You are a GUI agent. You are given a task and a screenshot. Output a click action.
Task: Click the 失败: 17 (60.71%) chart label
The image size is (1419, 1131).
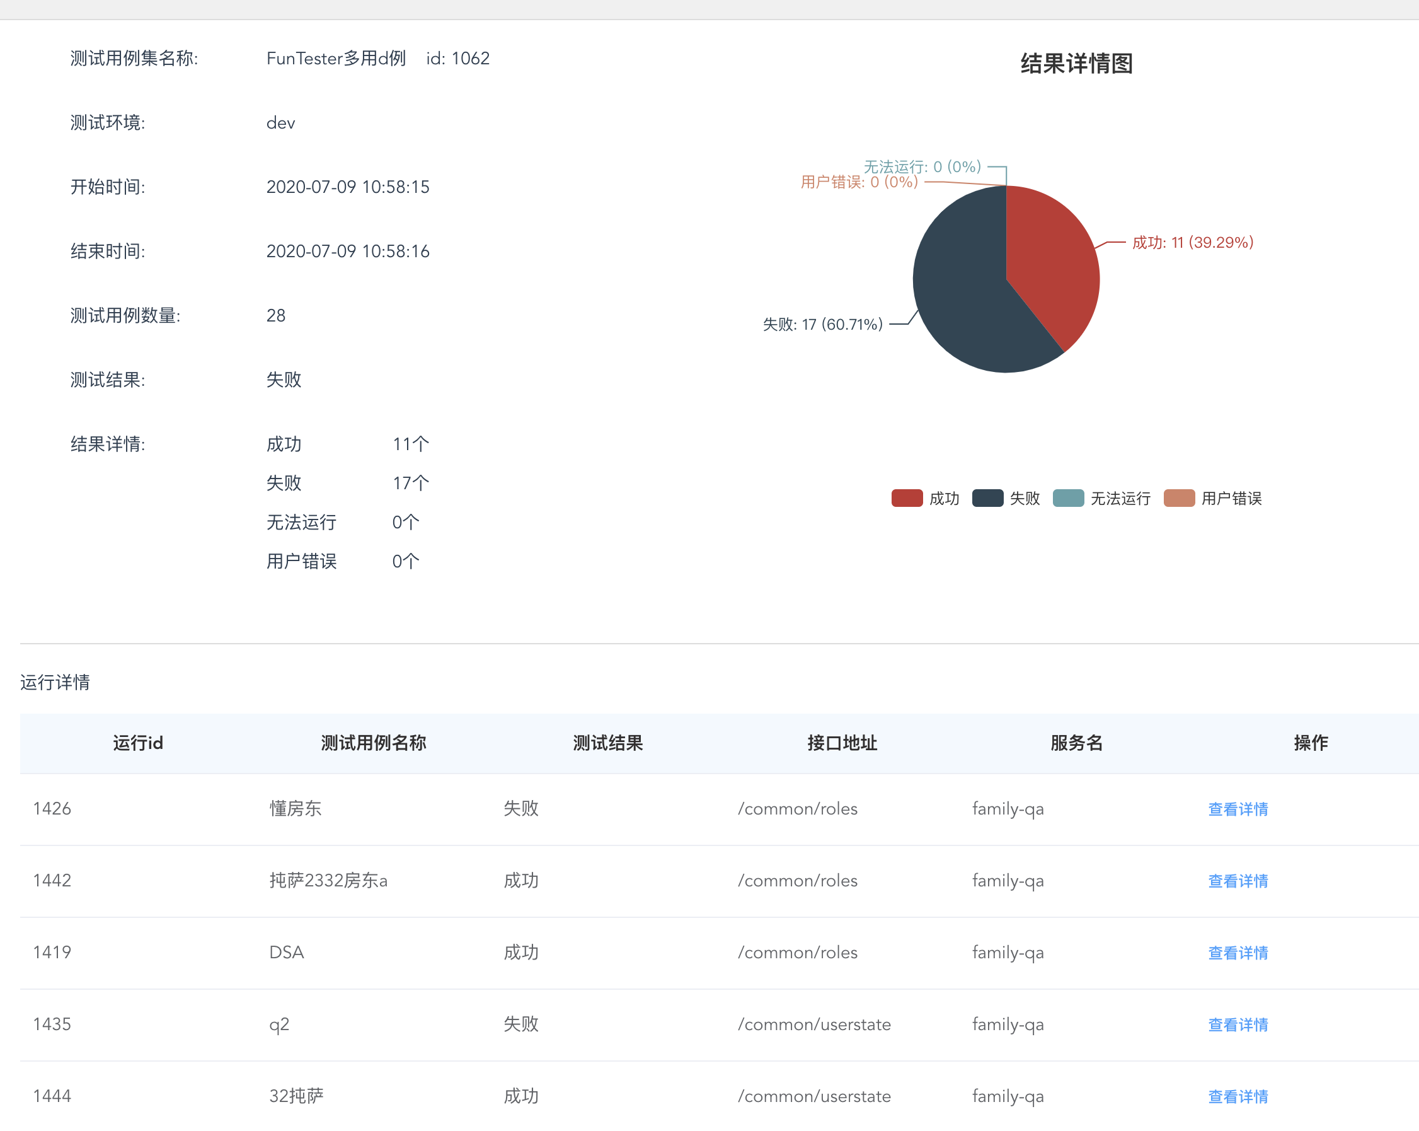(822, 324)
